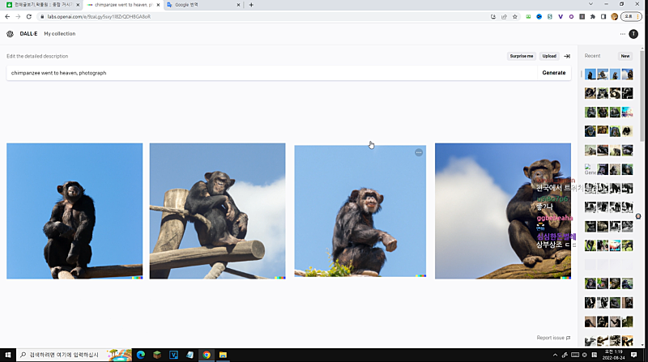
Task: Click the share page icon
Action: (x=504, y=16)
